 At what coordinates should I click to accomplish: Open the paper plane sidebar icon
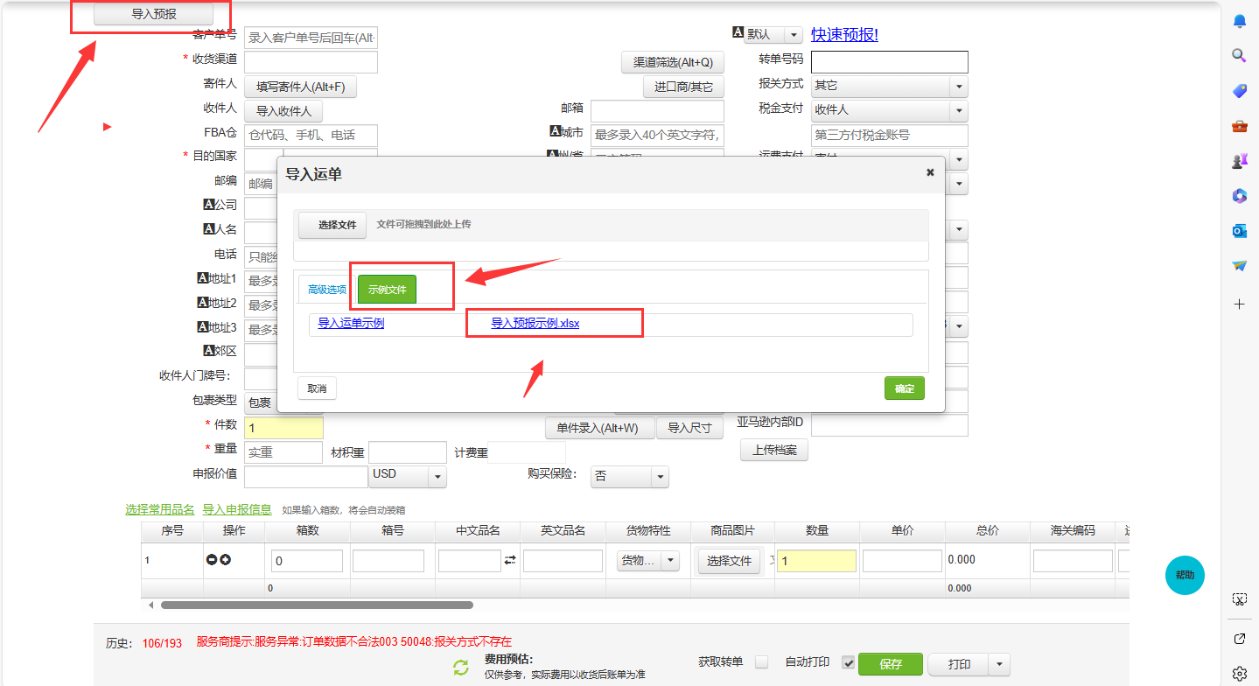tap(1239, 266)
